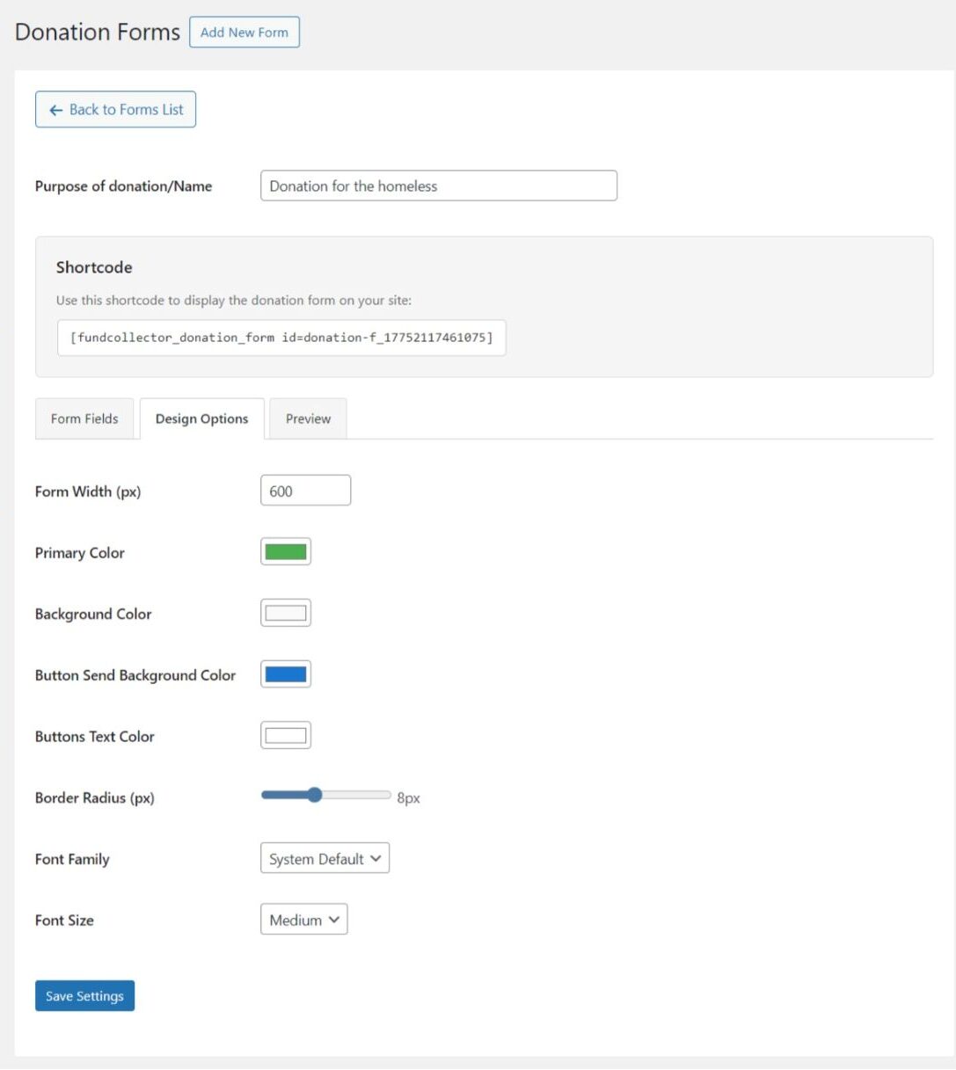This screenshot has width=956, height=1070.
Task: Click the Medium font size selector
Action: 303,919
